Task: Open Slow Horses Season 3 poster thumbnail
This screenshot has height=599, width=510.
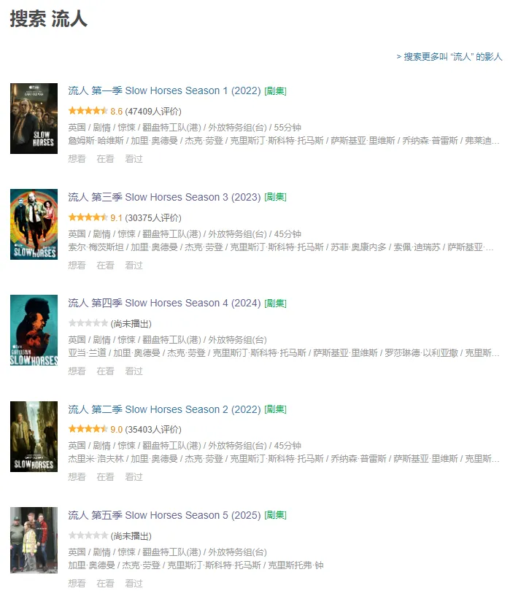Action: [34, 224]
